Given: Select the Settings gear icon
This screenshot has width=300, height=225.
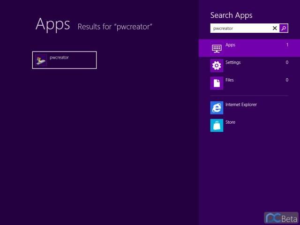Looking at the screenshot, I should coord(217,66).
